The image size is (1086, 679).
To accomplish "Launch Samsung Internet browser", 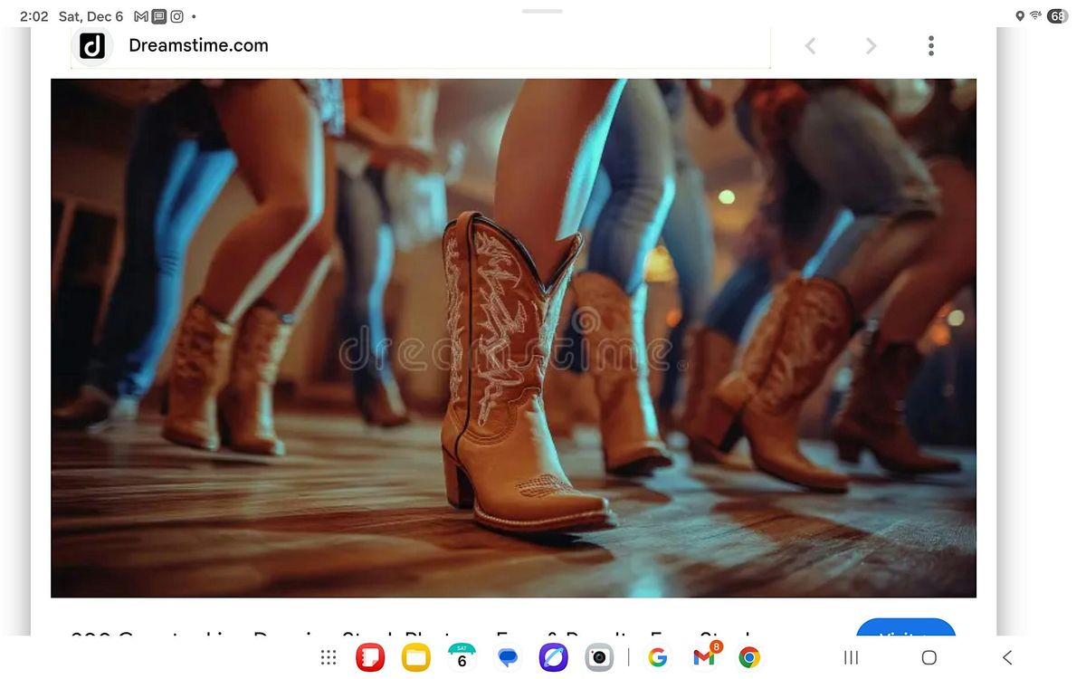I will (x=554, y=656).
